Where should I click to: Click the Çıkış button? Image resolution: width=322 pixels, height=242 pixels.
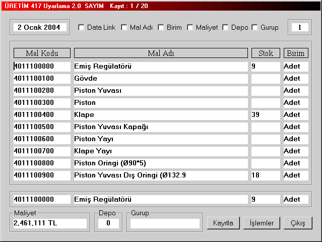(298, 223)
